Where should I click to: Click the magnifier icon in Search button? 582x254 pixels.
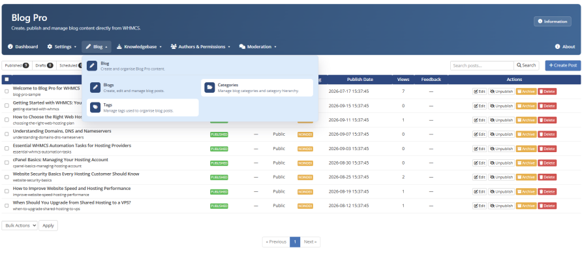tap(519, 65)
